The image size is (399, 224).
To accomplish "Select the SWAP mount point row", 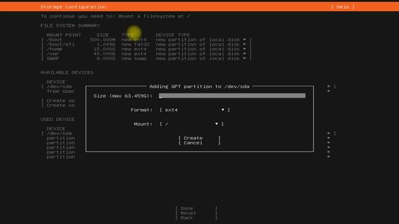I will 147,58.
